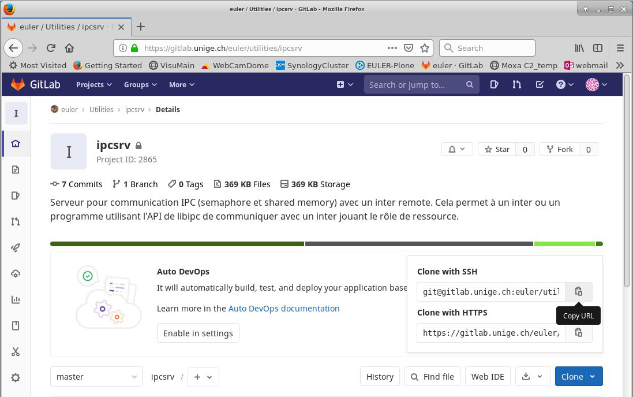Open Repository from the left sidebar
This screenshot has width=633, height=397.
click(16, 169)
